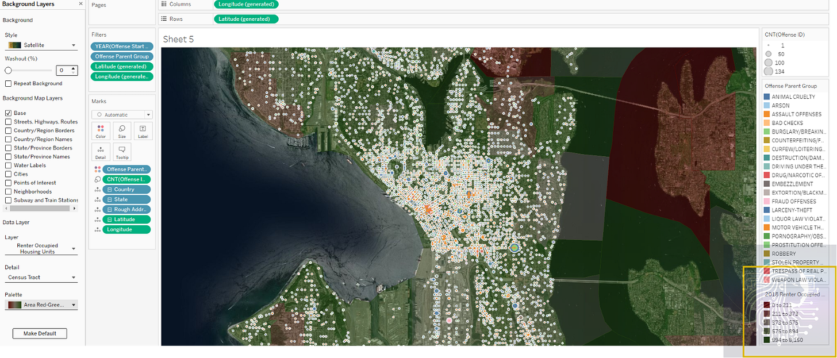
Task: Select the Detail icon on the Marks card
Action: tap(101, 151)
